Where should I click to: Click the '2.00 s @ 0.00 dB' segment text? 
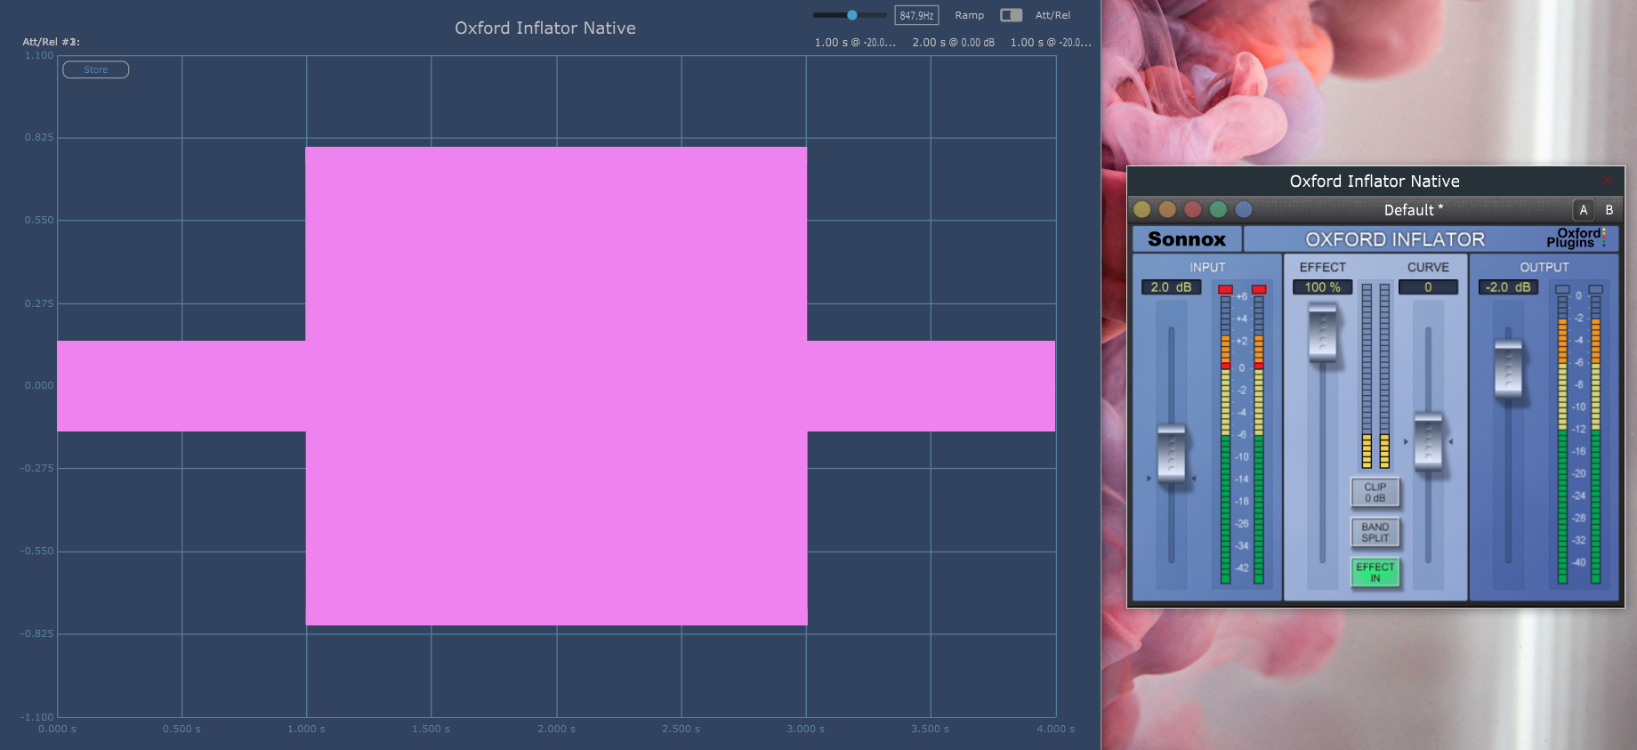click(953, 42)
